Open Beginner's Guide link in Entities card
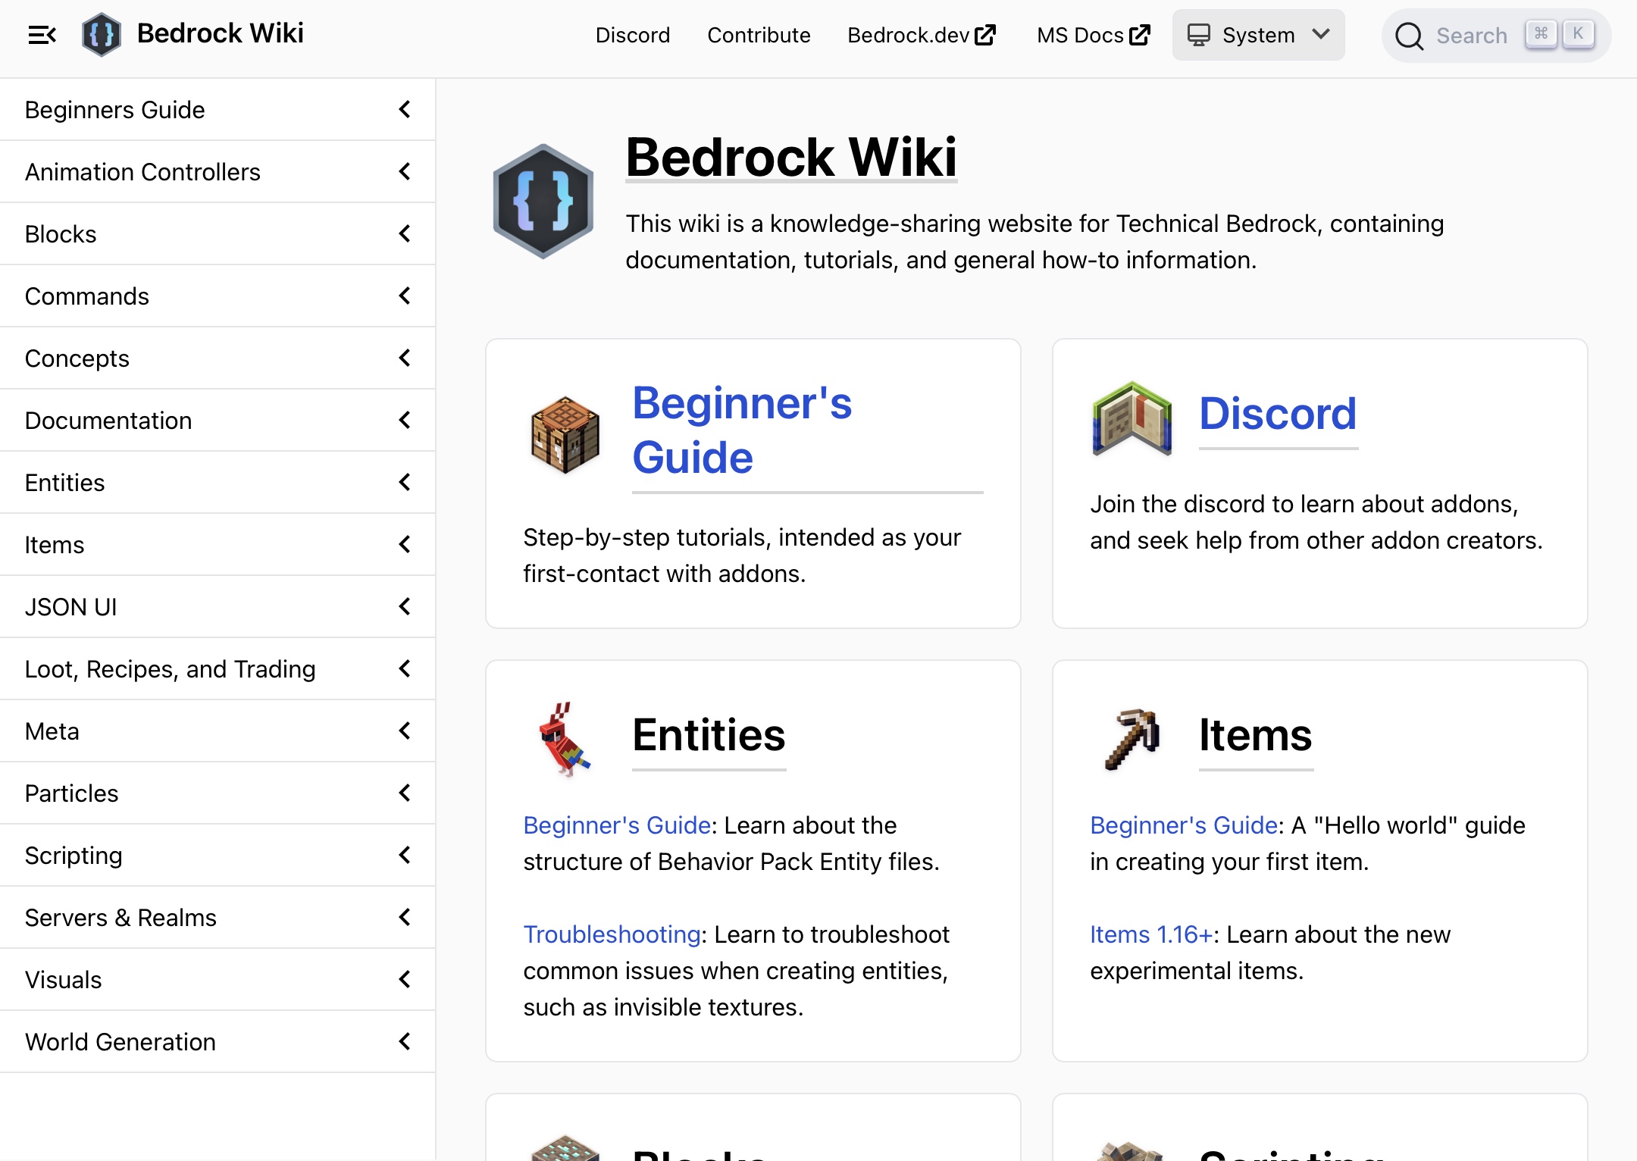Screen dimensions: 1637x1161 pyautogui.click(x=617, y=825)
